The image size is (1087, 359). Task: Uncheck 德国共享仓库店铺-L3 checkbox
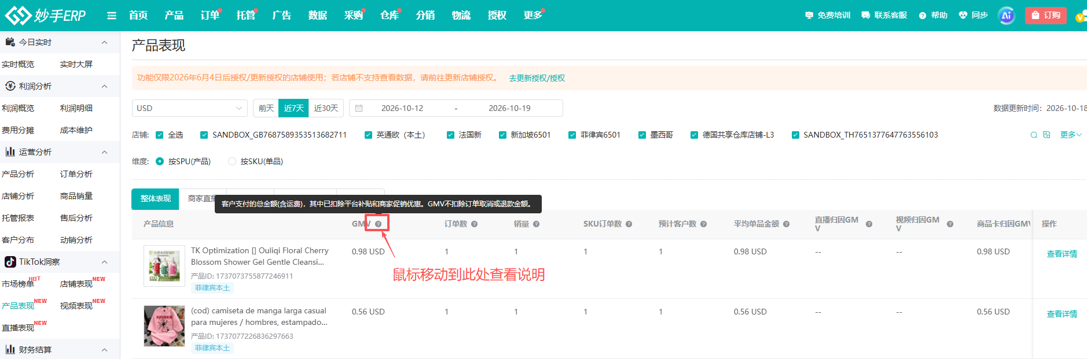(x=694, y=135)
